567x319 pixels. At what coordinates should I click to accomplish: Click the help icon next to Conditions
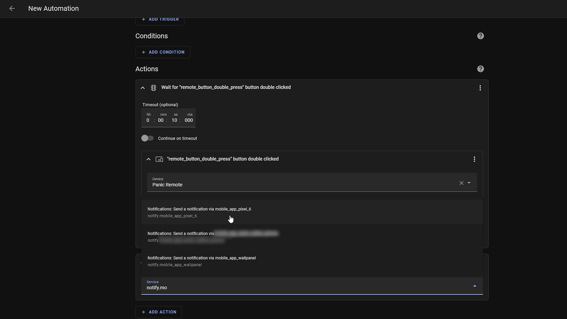coord(480,36)
